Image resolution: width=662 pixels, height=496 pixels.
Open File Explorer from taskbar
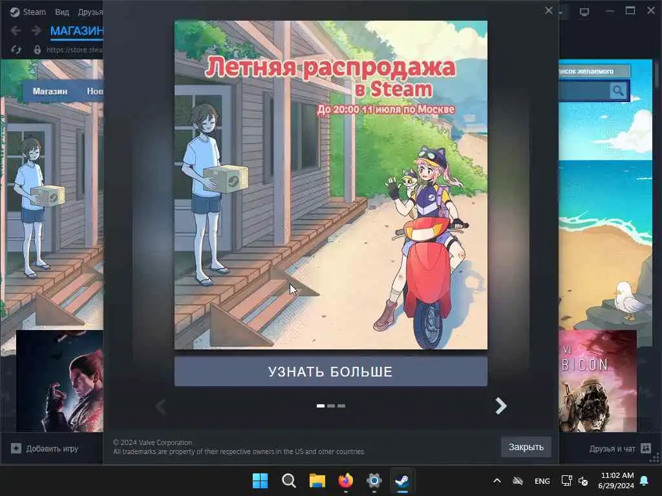click(x=317, y=480)
